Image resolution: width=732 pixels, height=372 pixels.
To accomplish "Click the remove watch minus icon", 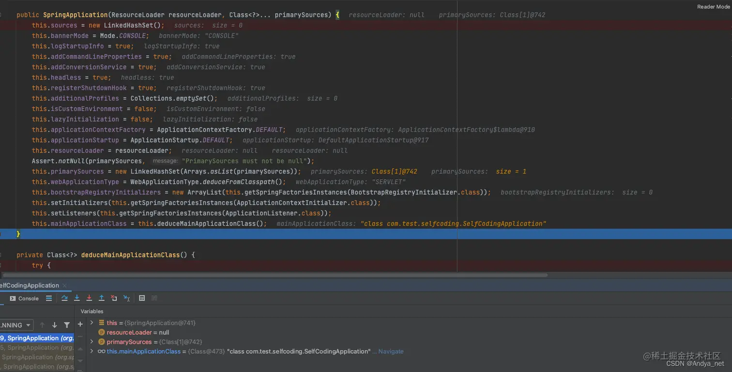I will 80,336.
